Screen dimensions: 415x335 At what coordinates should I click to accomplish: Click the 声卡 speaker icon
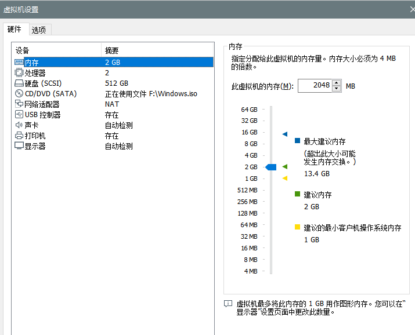[19, 125]
